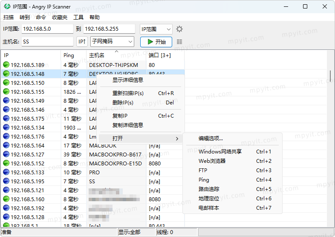Select Ping opener in submenu
The image size is (335, 237).
(232, 180)
